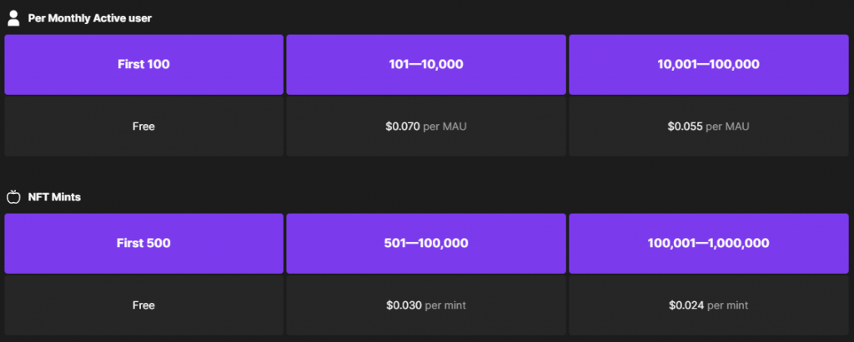Screen dimensions: 854x342
Task: Select the First 500 mints tier
Action: coord(143,243)
